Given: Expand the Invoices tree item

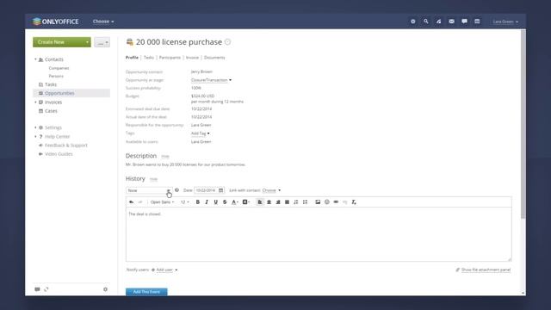Looking at the screenshot, I should pyautogui.click(x=35, y=102).
